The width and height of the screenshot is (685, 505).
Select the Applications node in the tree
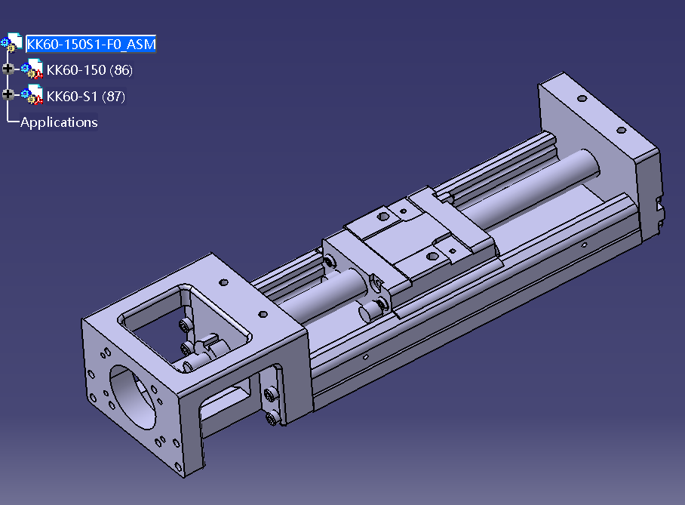click(x=59, y=122)
